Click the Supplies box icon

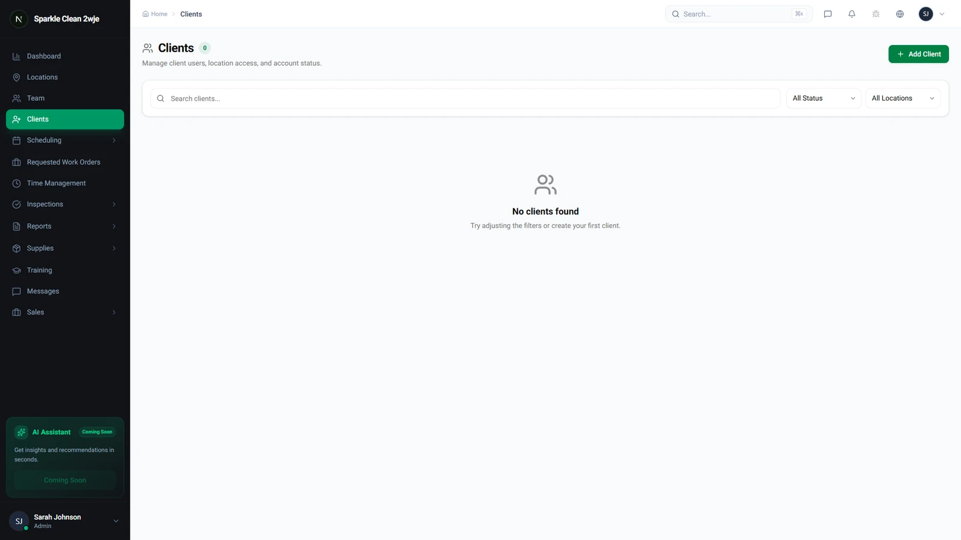pos(16,248)
